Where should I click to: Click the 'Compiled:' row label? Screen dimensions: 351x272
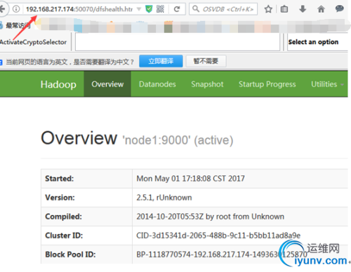point(63,217)
